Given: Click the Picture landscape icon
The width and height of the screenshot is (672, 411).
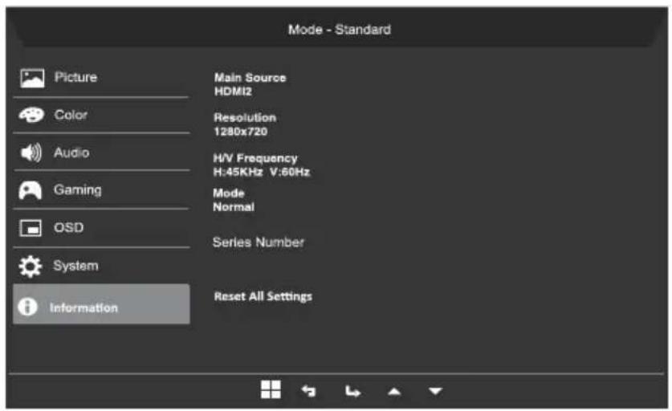Looking at the screenshot, I should tap(32, 79).
